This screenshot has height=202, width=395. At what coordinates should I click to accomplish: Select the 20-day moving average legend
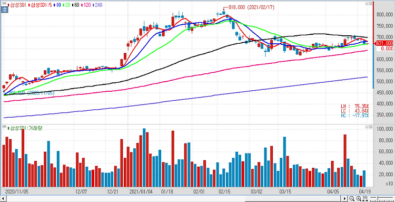tap(67, 5)
